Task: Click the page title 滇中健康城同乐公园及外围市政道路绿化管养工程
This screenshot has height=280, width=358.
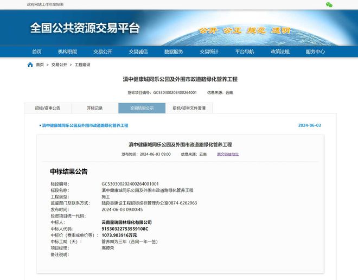Action: click(180, 79)
